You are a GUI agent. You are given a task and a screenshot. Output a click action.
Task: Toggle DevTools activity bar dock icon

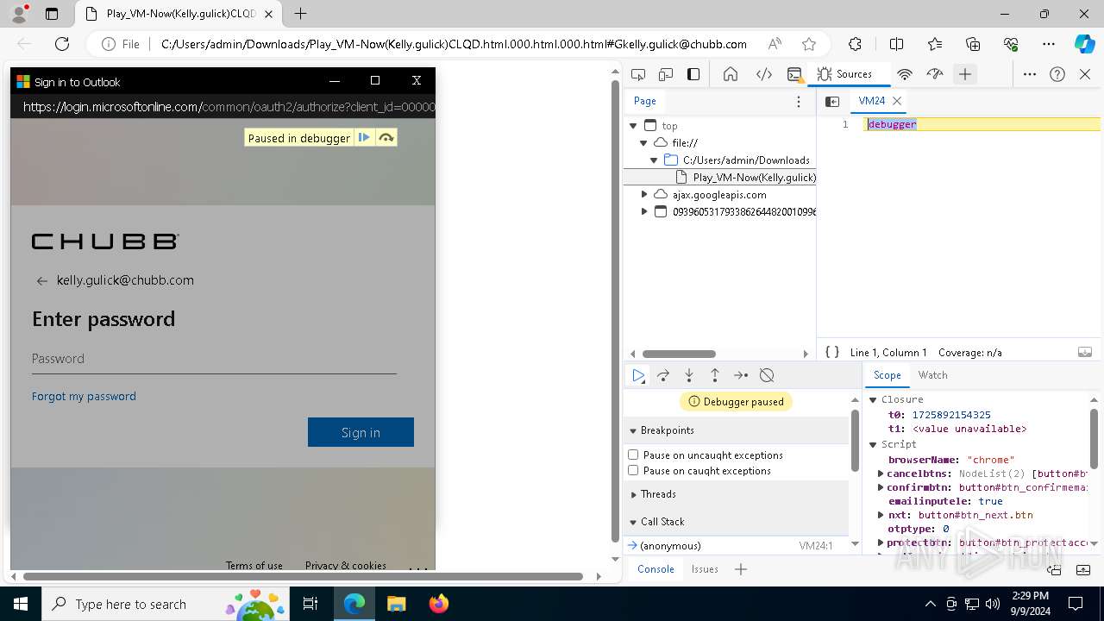click(x=693, y=74)
